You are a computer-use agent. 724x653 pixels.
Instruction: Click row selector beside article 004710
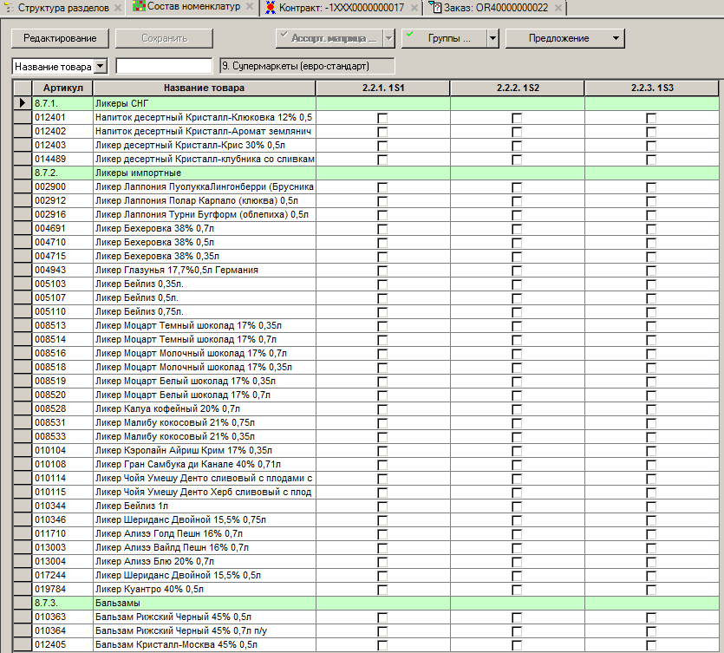point(23,242)
